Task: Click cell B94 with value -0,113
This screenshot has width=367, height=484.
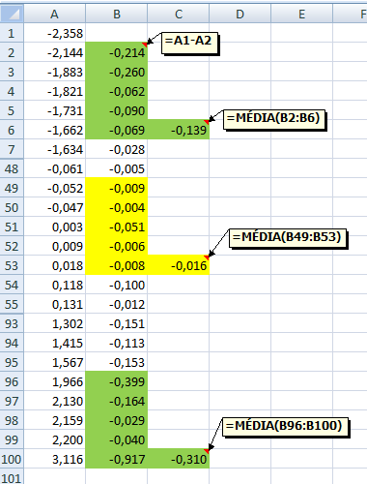Action: [x=117, y=343]
